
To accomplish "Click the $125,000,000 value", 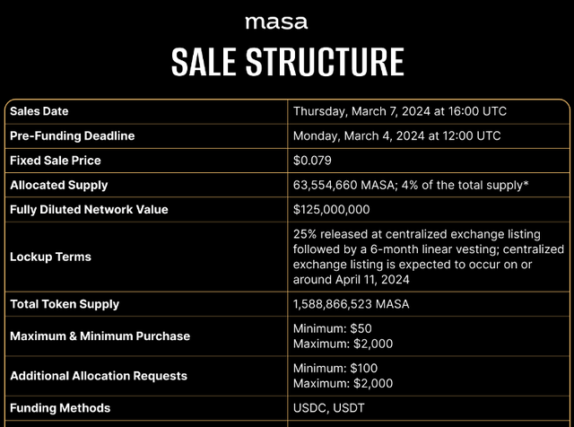I will [331, 209].
